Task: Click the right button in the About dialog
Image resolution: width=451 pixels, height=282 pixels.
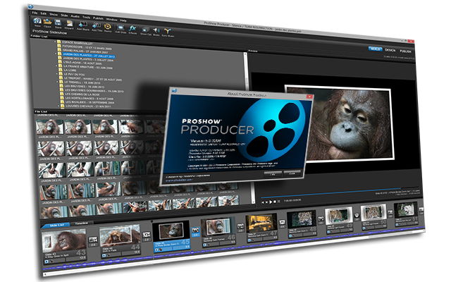Action: (x=292, y=173)
